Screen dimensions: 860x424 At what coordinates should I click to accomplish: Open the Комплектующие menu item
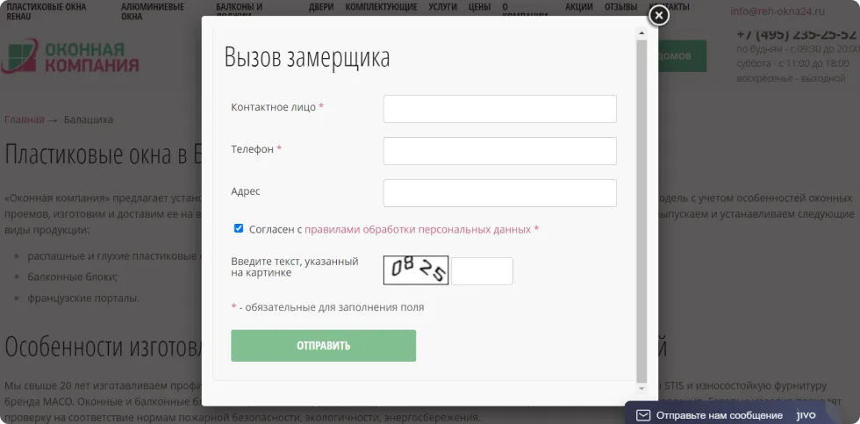[x=381, y=6]
